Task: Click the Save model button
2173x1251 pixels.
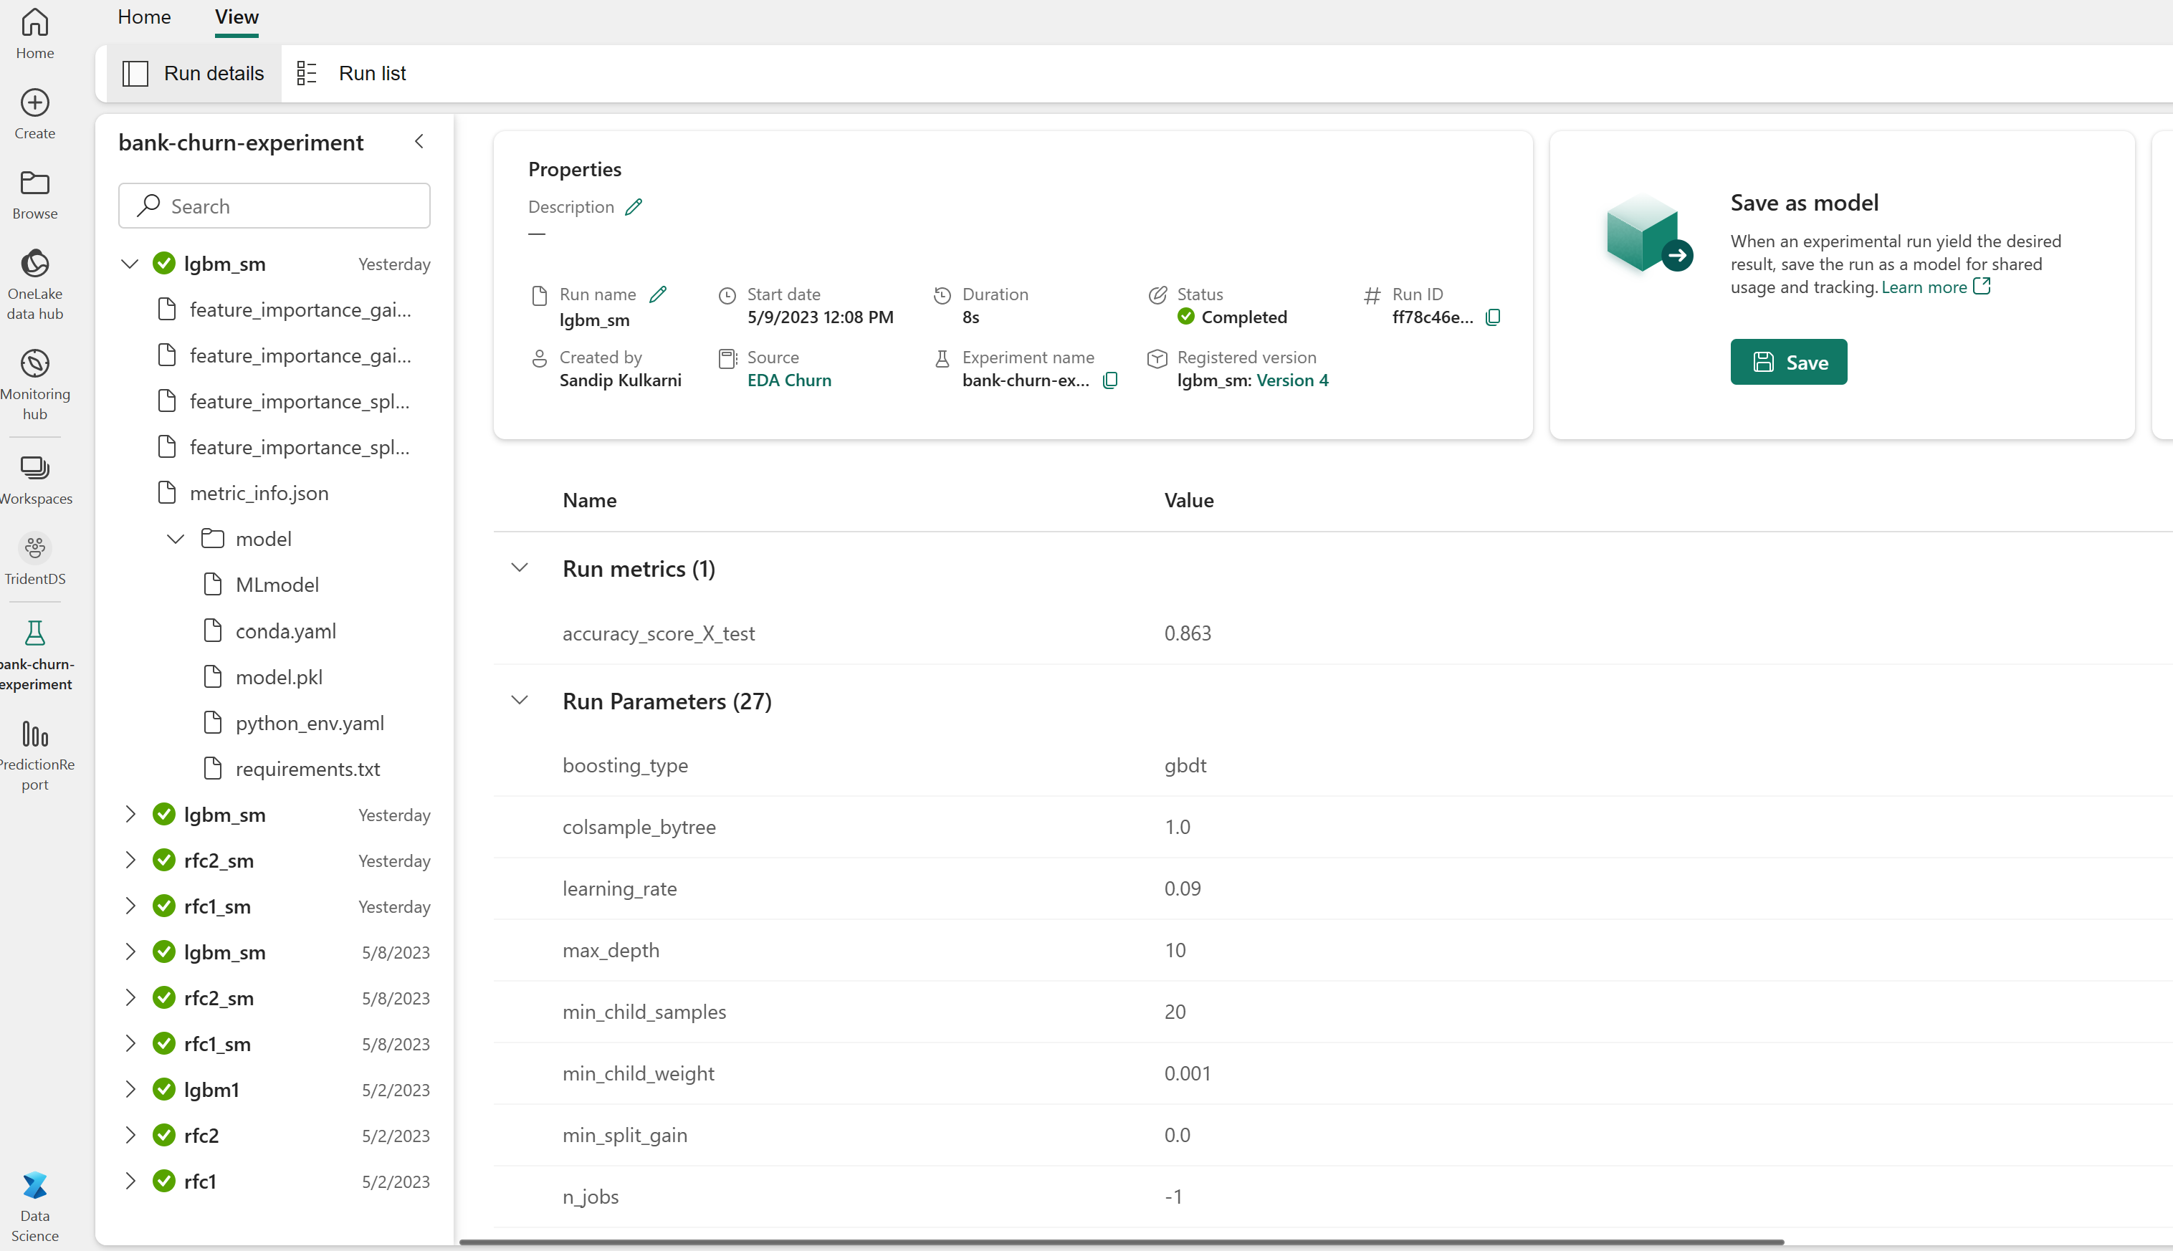Action: [1790, 361]
